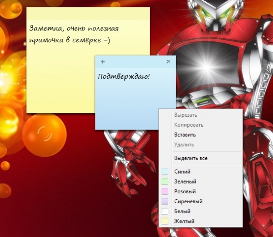Screen dimensions: 273x237
Task: Choose Копировать from the context menu
Action: 201,125
